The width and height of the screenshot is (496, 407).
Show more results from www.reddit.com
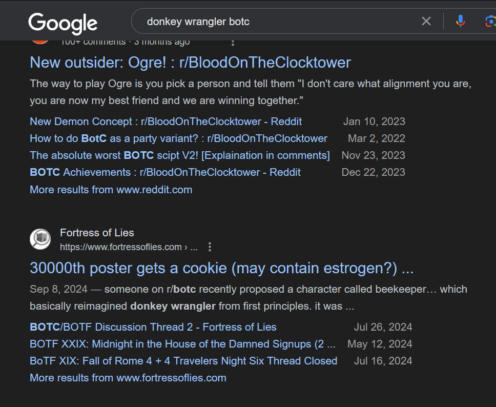(111, 190)
